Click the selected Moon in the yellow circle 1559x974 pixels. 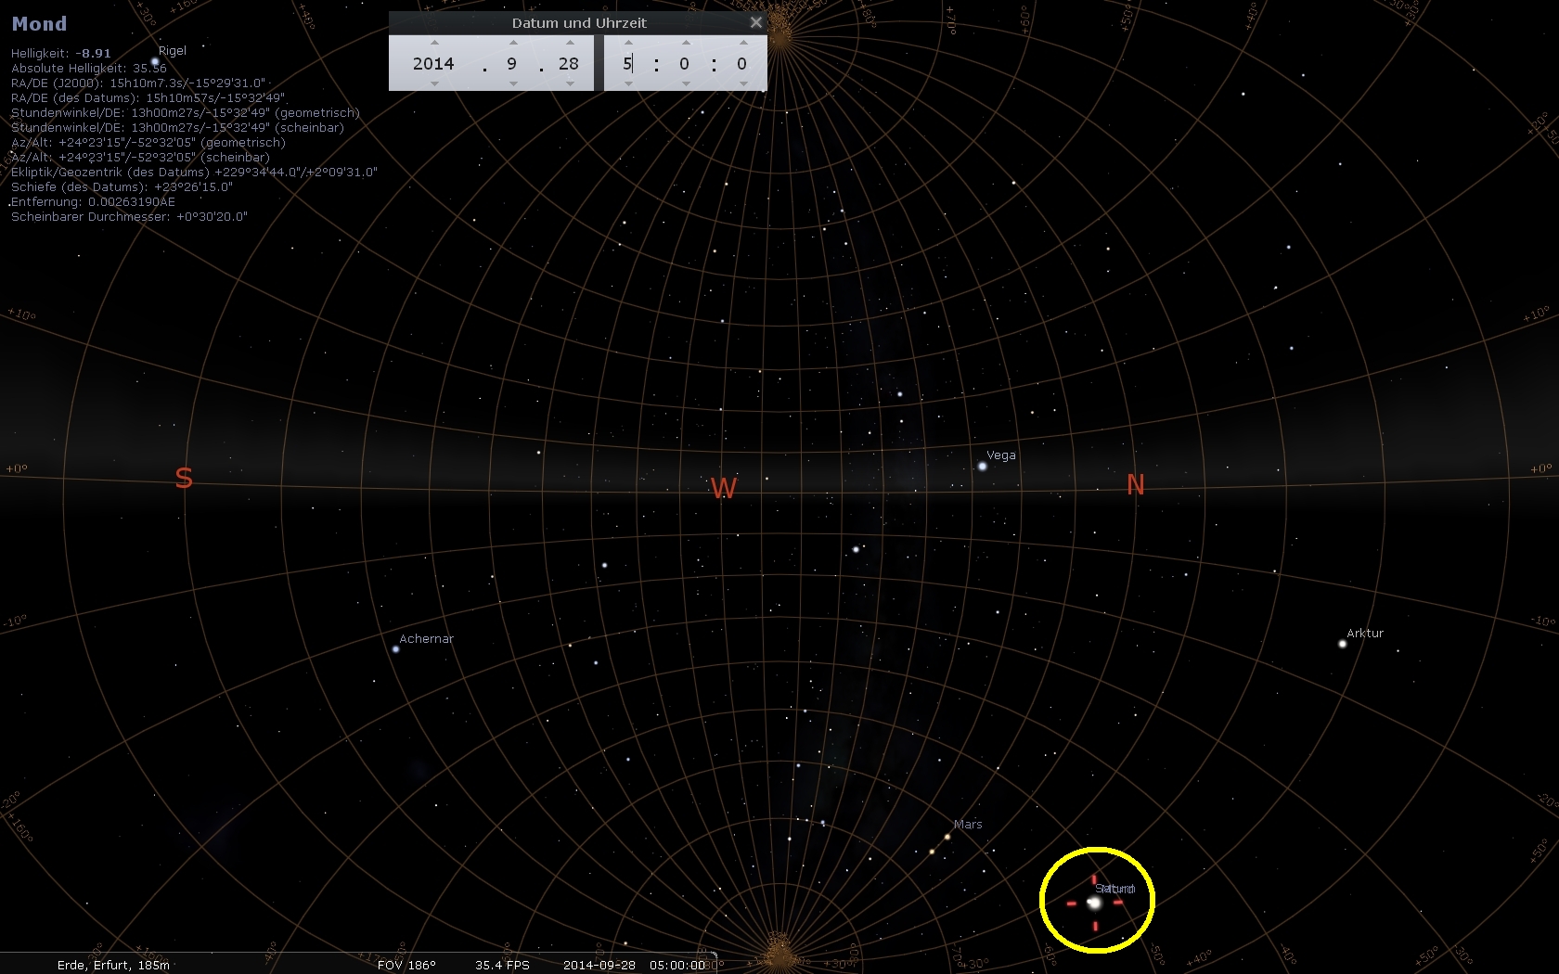pyautogui.click(x=1094, y=902)
